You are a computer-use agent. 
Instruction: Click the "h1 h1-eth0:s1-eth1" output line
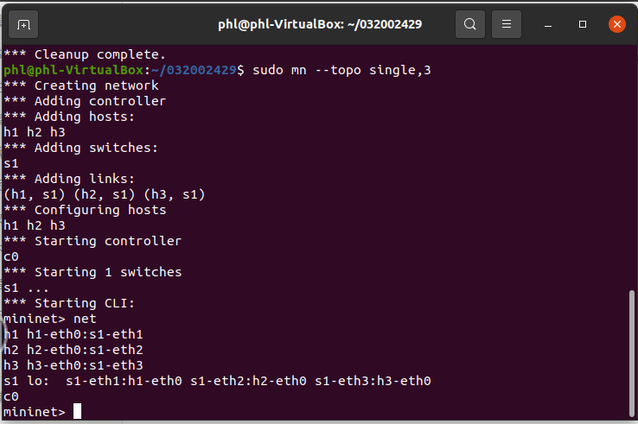(x=73, y=334)
